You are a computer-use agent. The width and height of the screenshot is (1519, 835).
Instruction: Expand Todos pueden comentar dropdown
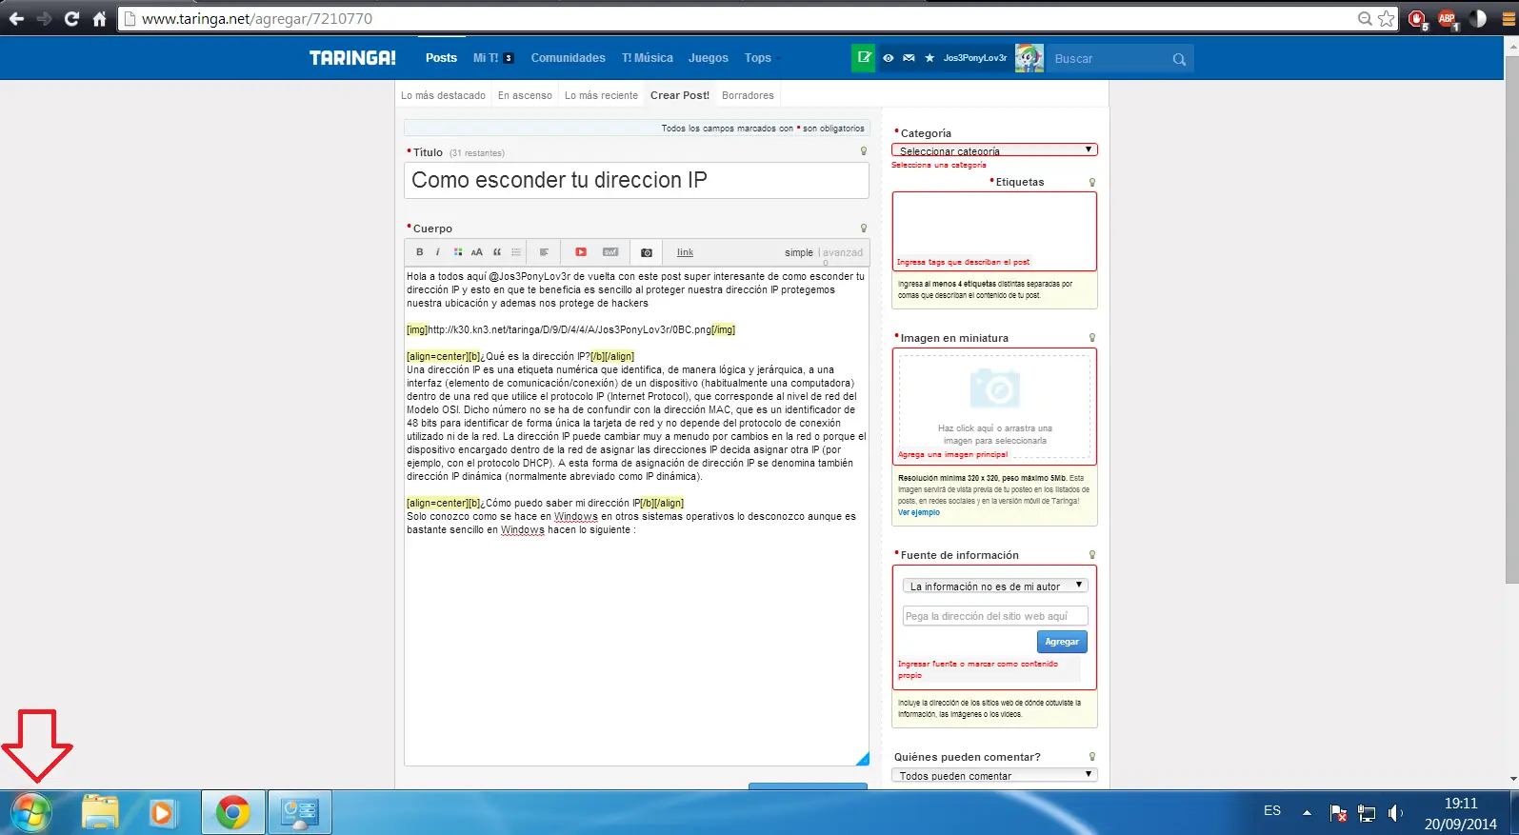click(x=994, y=775)
